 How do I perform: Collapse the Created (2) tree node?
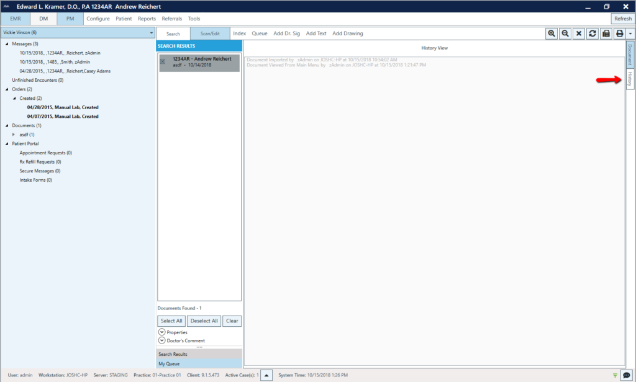click(x=15, y=98)
